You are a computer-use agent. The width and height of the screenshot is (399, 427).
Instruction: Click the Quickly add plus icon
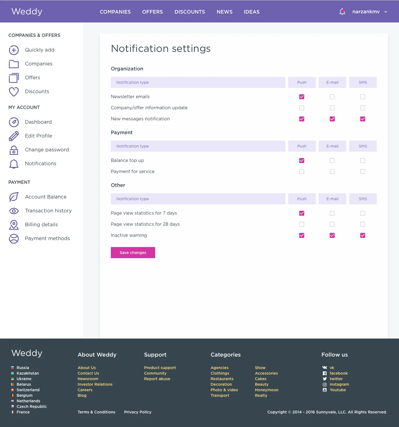click(14, 50)
